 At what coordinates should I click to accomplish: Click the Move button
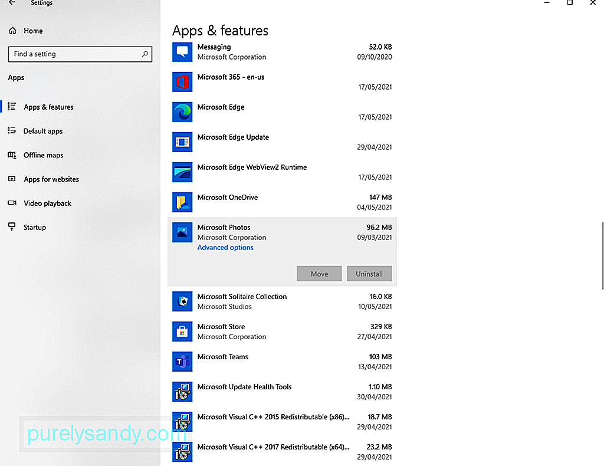point(319,274)
